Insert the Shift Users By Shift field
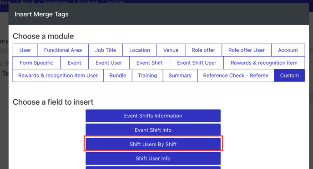Viewport: 313px width, 169px height. (x=153, y=145)
